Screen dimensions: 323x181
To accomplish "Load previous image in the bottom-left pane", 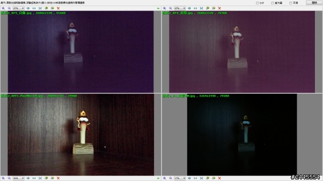I will click(x=46, y=178).
